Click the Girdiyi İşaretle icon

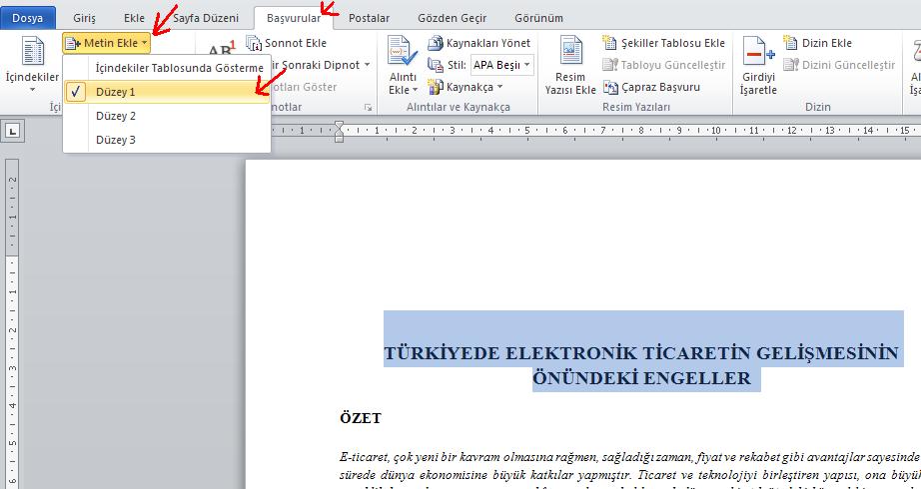point(758,52)
